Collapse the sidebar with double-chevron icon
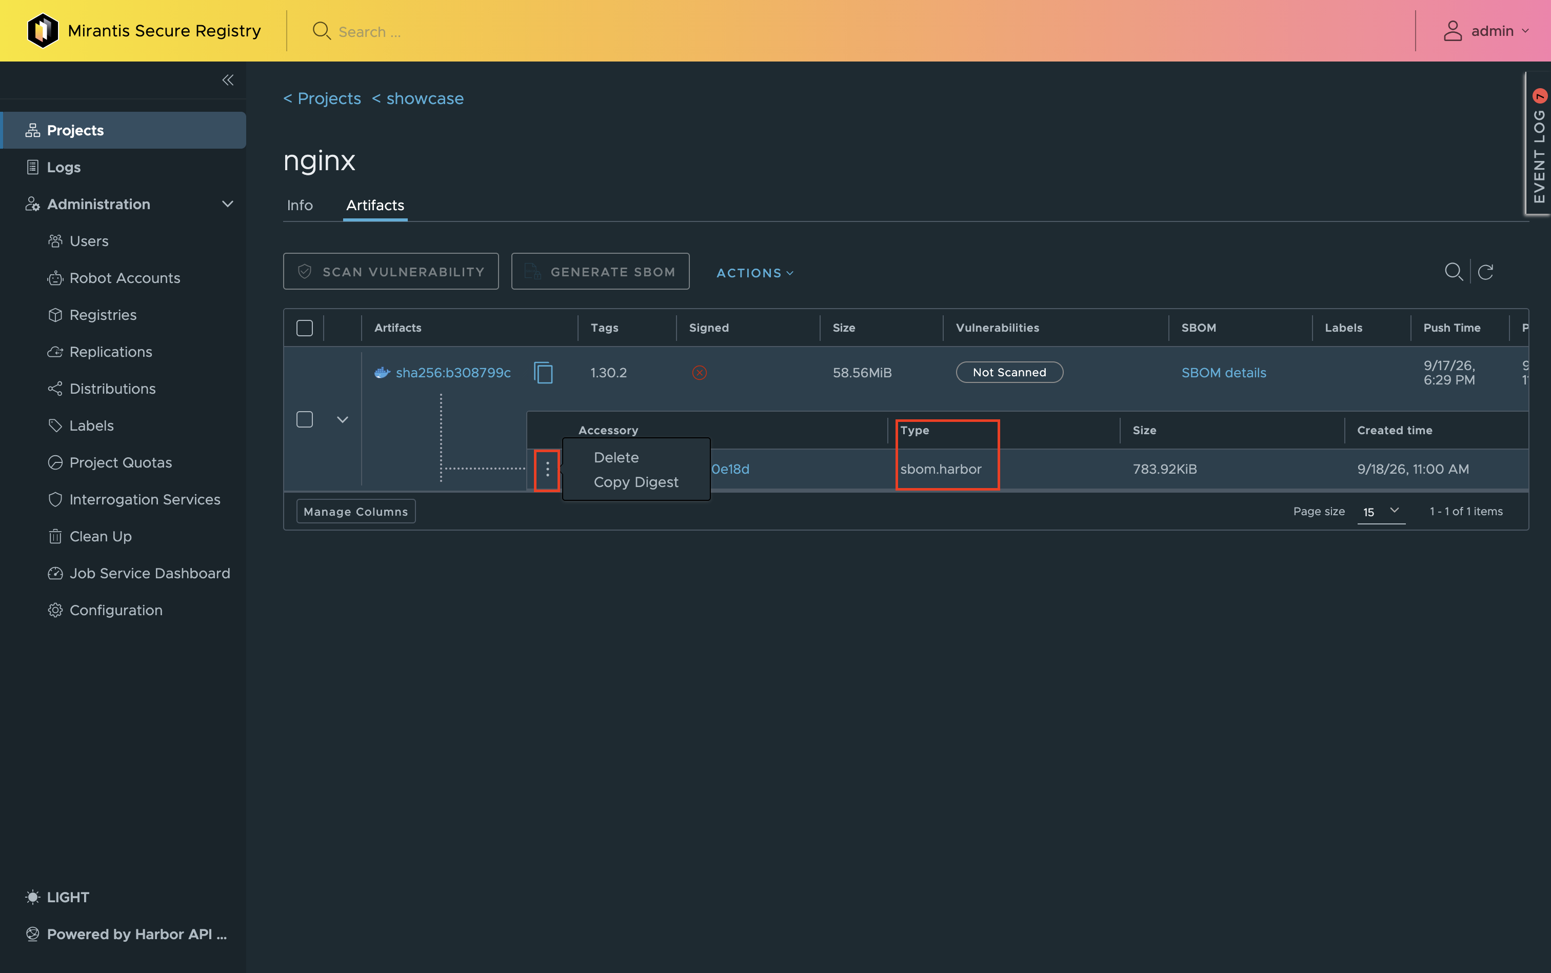Screen dimensions: 1551x973 227,80
